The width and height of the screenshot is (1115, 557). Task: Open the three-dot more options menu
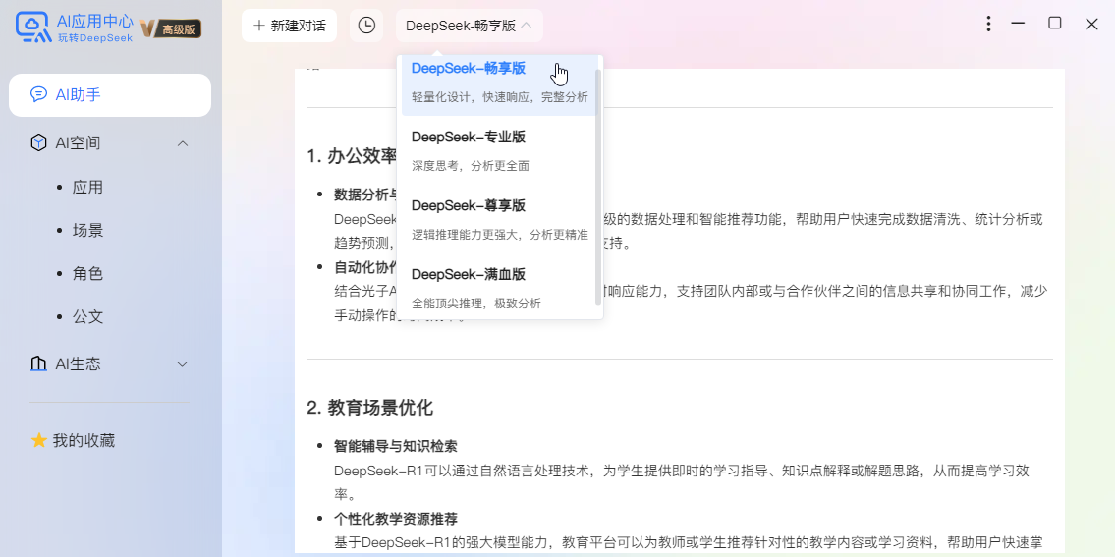pyautogui.click(x=988, y=24)
